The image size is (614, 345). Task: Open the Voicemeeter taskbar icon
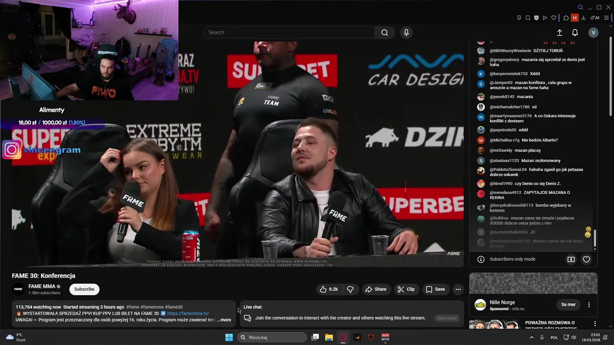(385, 337)
